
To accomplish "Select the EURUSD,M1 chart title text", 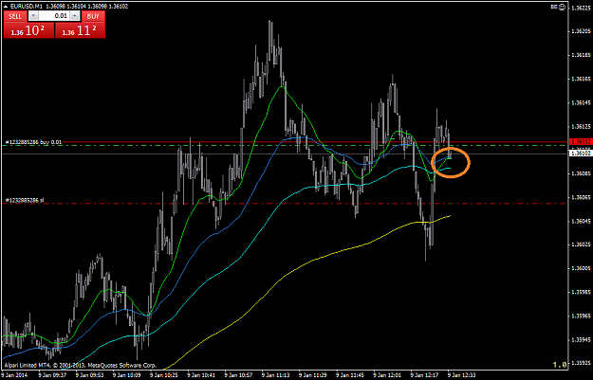I will [x=27, y=7].
